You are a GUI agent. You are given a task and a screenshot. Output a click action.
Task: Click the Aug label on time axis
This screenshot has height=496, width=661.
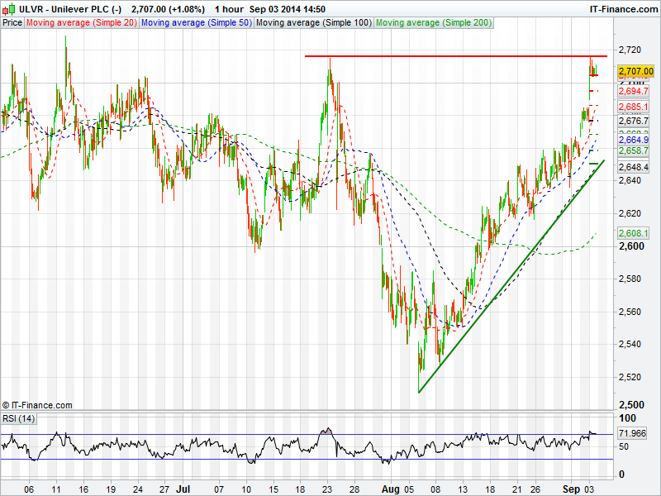pyautogui.click(x=390, y=488)
